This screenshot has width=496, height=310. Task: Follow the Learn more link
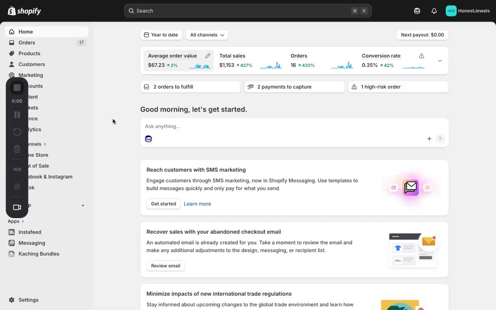point(197,204)
